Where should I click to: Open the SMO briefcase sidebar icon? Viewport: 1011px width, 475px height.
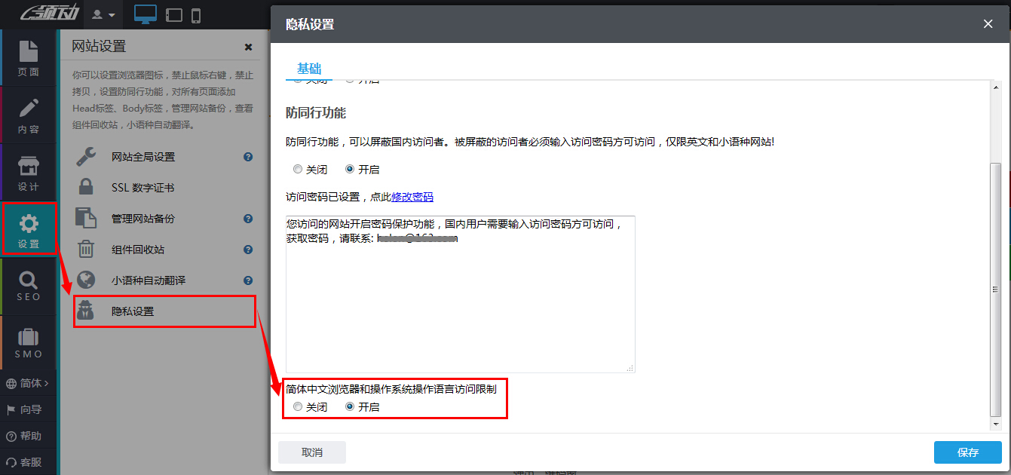28,344
